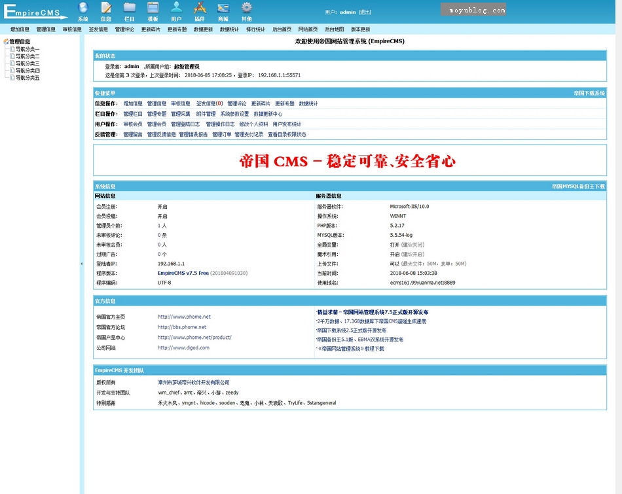Open 管理栏目 in the 栏目操作 row
The width and height of the screenshot is (622, 494).
(133, 114)
